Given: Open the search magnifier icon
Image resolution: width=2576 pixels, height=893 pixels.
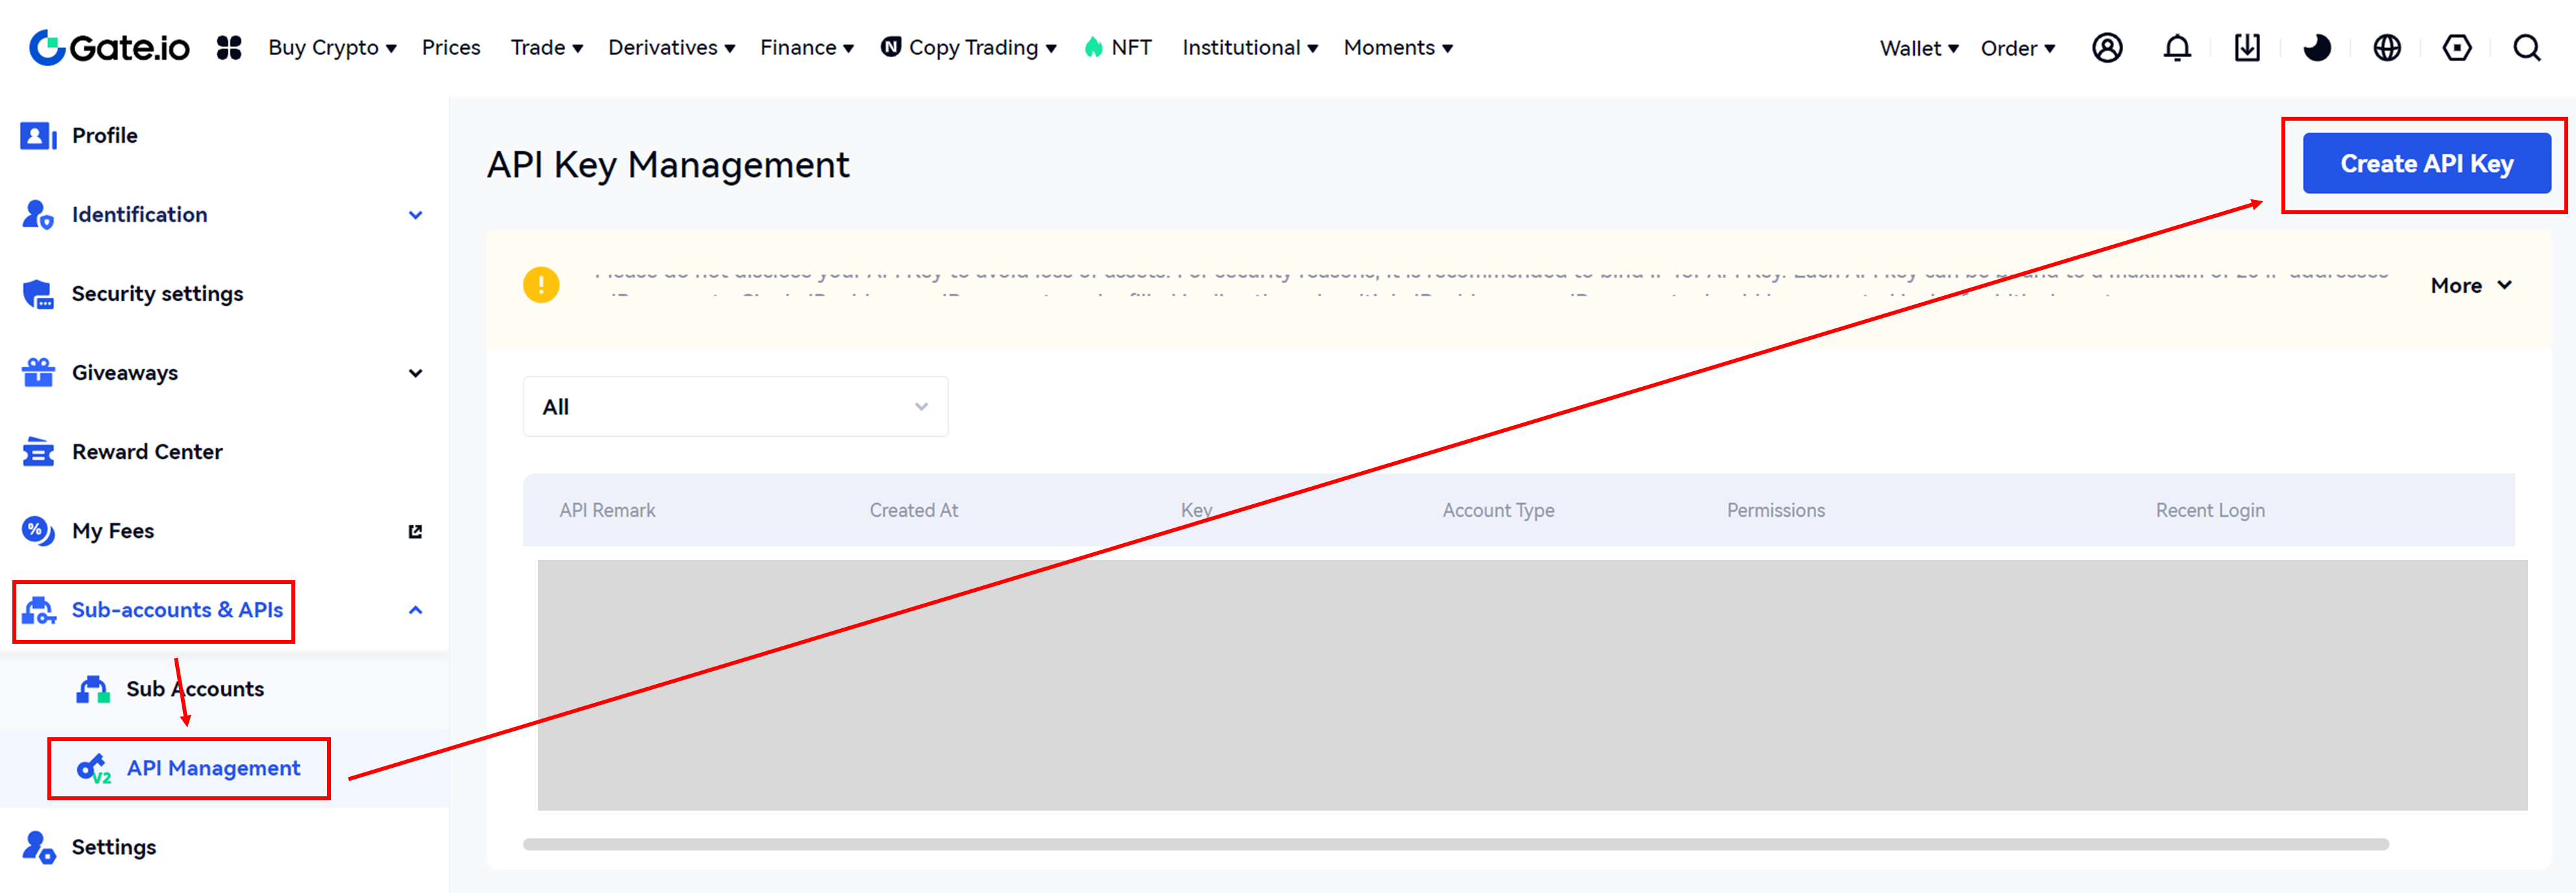Looking at the screenshot, I should point(2527,47).
